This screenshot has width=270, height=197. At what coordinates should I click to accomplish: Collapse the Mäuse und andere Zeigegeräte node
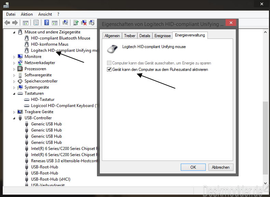pos(14,32)
